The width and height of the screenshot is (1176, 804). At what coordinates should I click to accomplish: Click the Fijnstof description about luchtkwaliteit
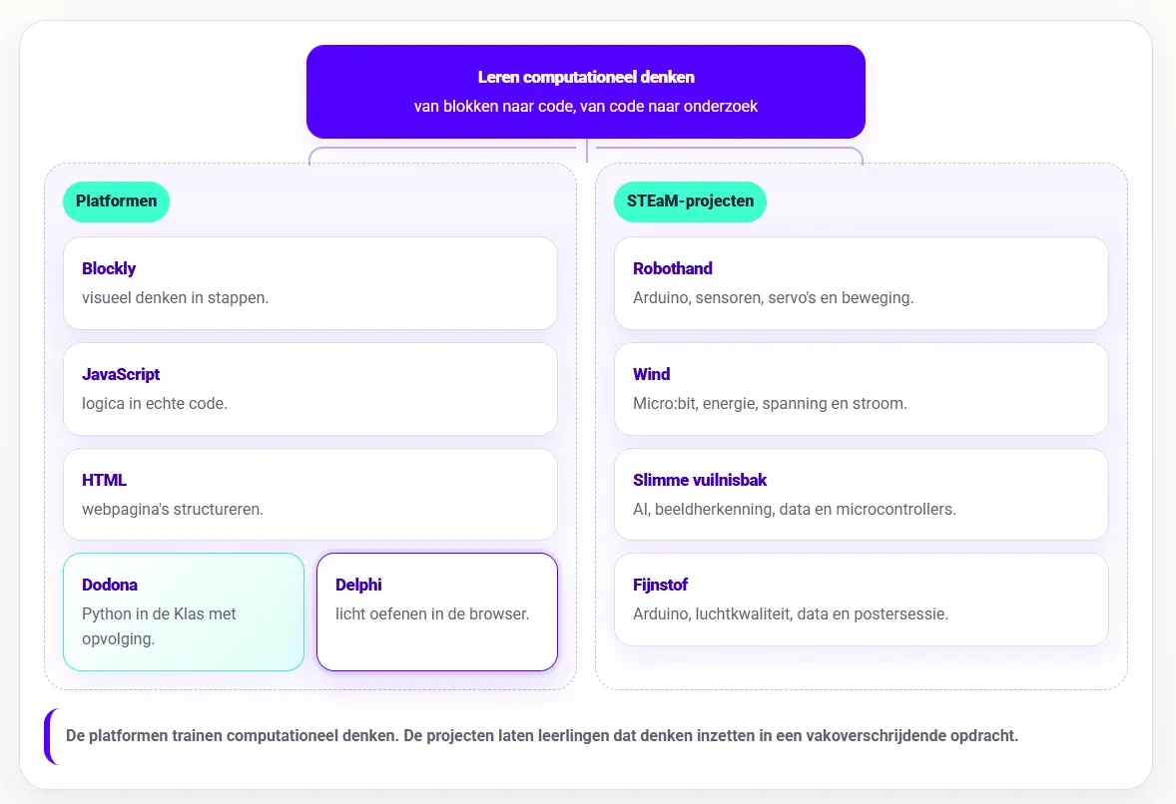(x=791, y=613)
